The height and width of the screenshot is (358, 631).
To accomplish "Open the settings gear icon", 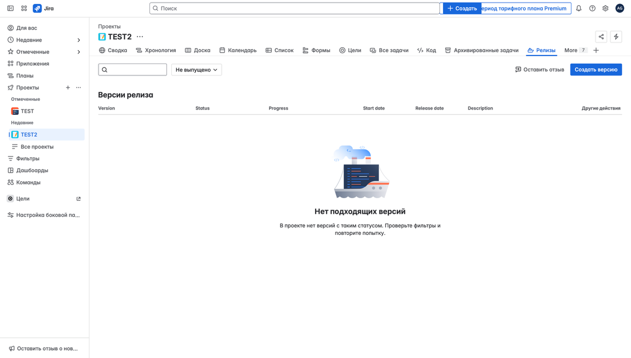I will (605, 8).
